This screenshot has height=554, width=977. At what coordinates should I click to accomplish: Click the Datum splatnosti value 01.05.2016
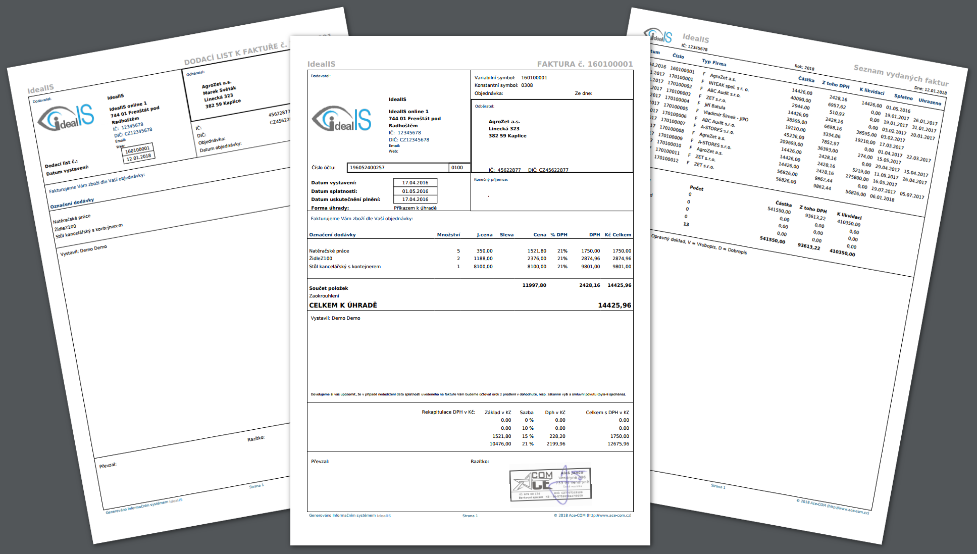point(415,191)
